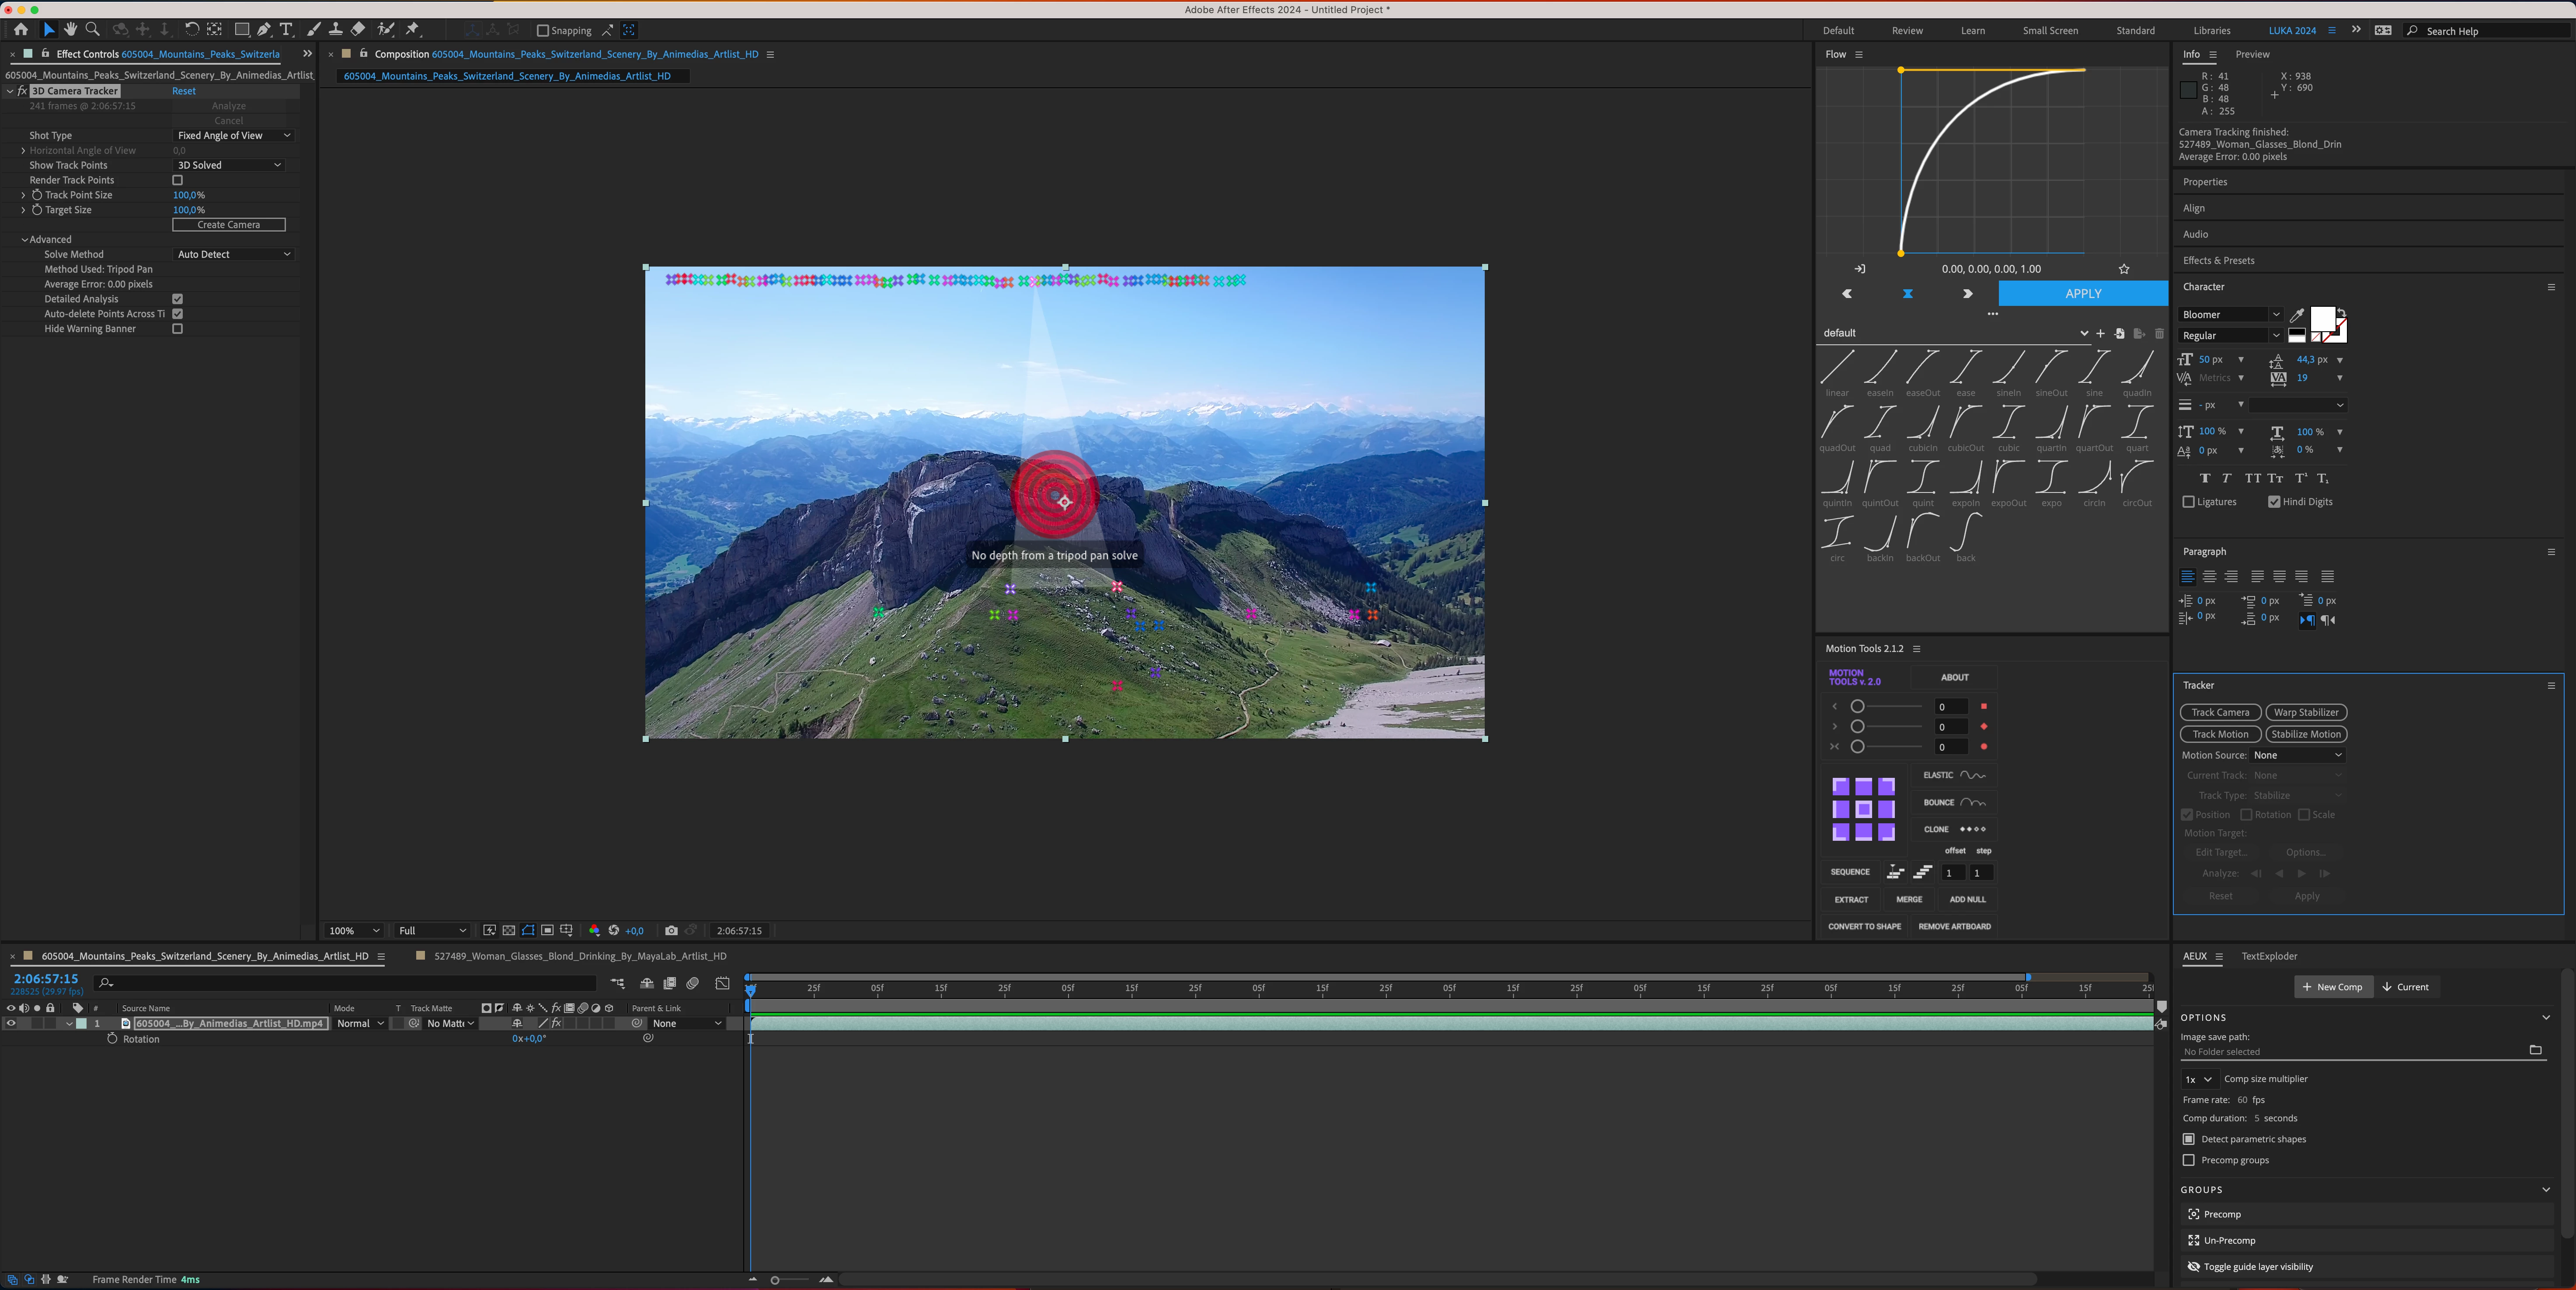Image resolution: width=2576 pixels, height=1290 pixels.
Task: Uncheck Detailed Analysis option
Action: (178, 299)
